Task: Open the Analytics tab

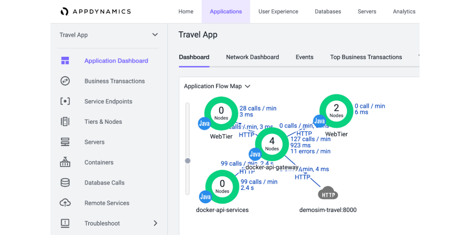Action: tap(404, 12)
